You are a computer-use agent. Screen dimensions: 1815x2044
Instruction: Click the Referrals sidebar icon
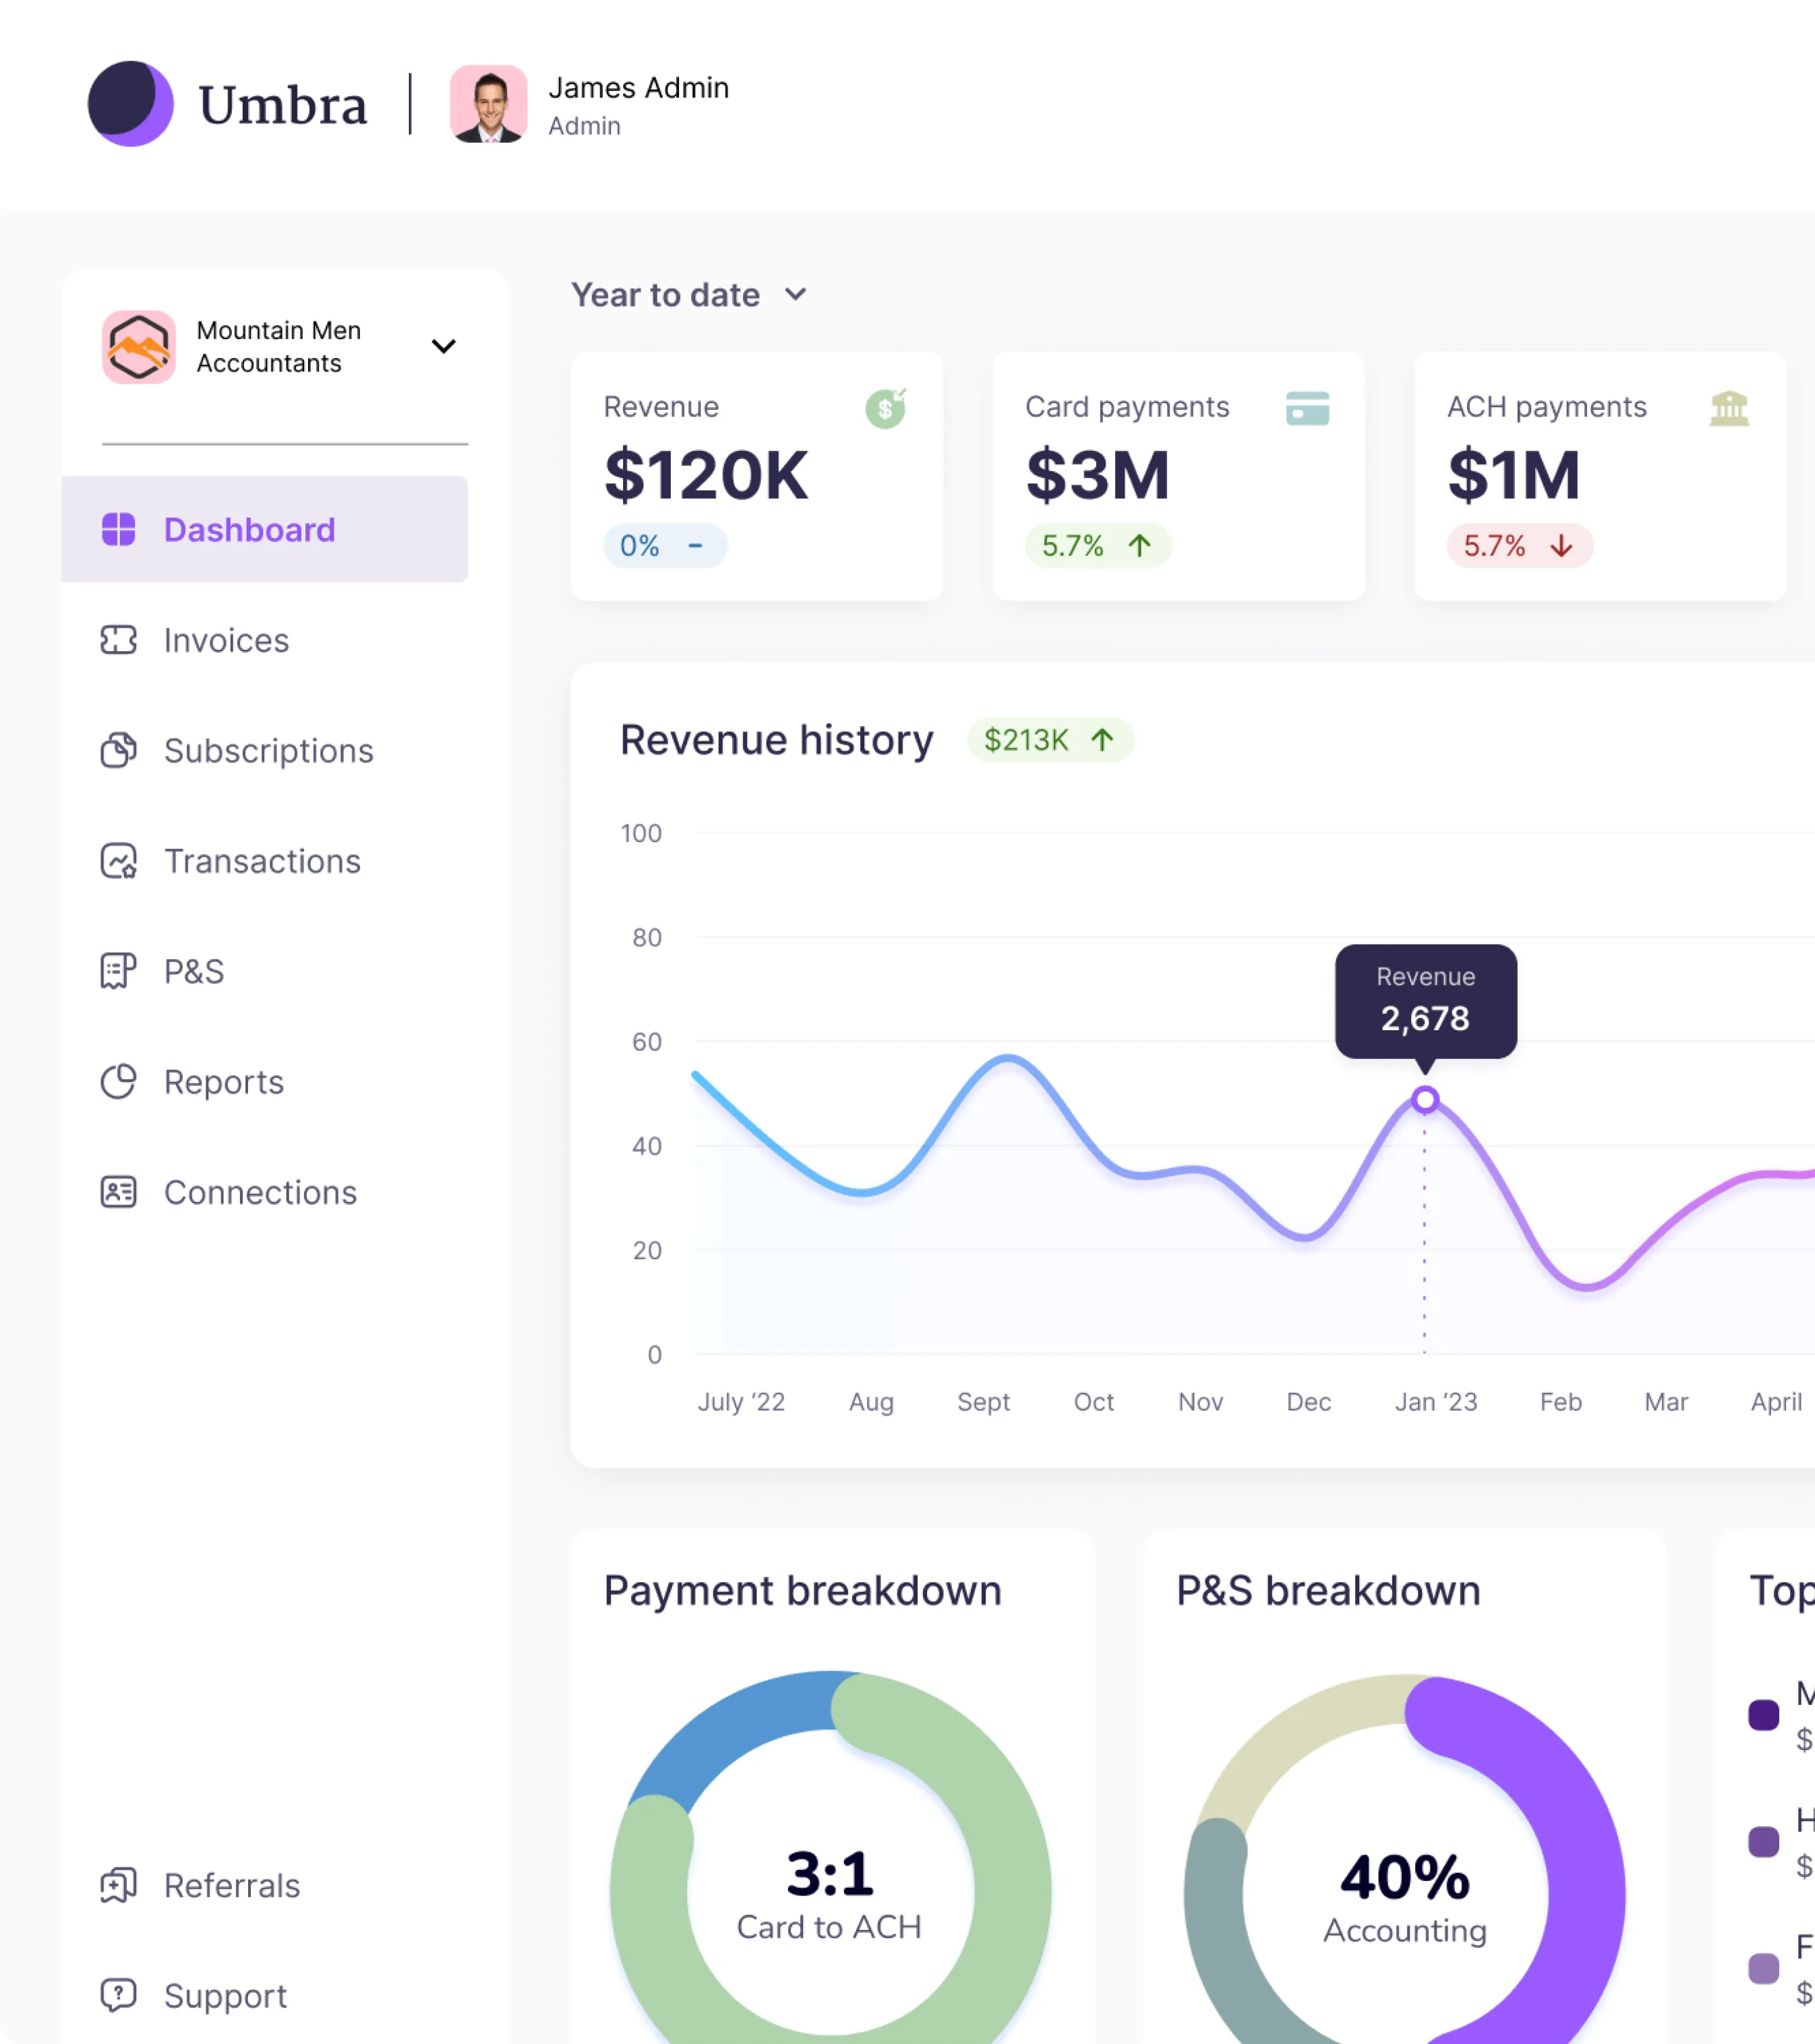click(x=119, y=1885)
